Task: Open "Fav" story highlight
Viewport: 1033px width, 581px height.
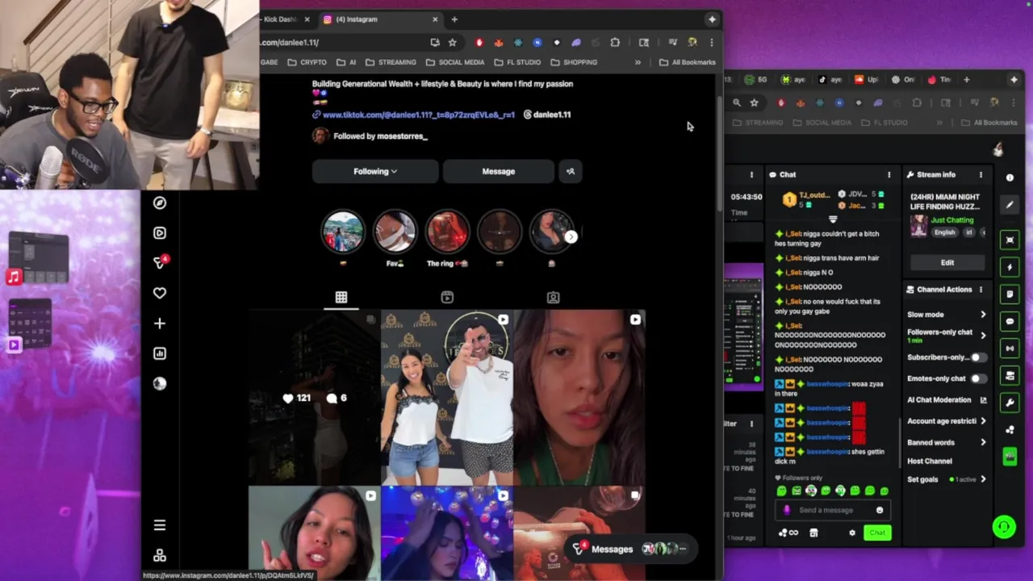Action: (x=395, y=239)
